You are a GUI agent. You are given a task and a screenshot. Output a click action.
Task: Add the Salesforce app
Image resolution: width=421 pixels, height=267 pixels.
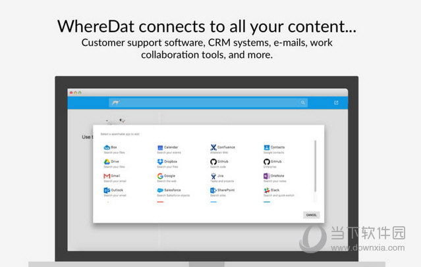173,192
